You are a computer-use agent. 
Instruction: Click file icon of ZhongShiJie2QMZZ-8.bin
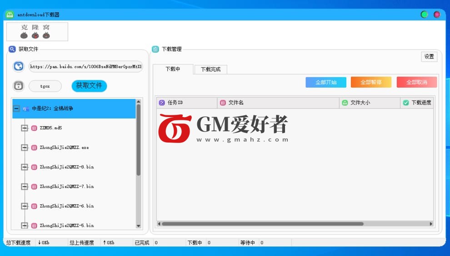click(x=34, y=167)
